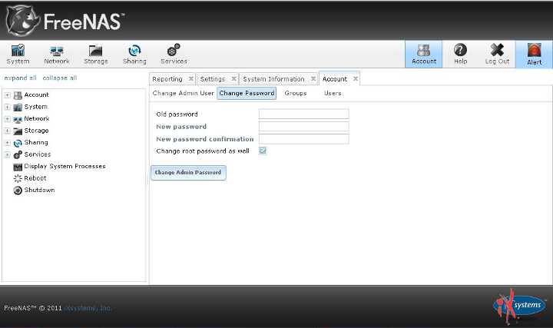Image resolution: width=553 pixels, height=328 pixels.
Task: Open the Services toolbar icon
Action: (174, 55)
